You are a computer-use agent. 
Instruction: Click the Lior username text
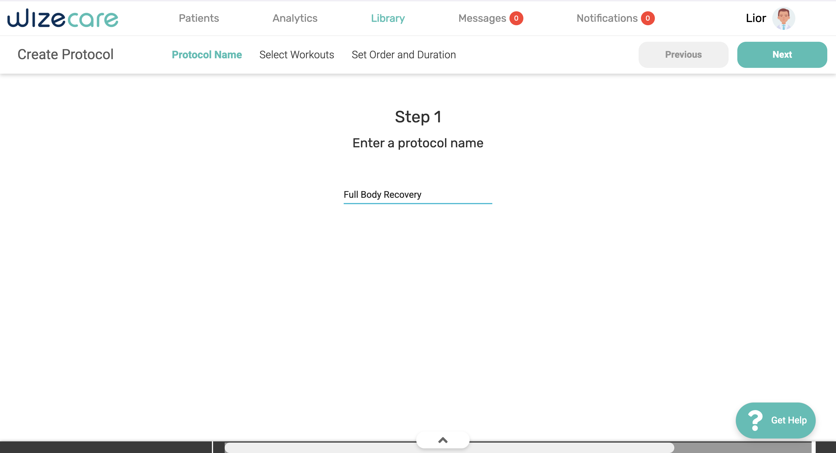pos(756,18)
